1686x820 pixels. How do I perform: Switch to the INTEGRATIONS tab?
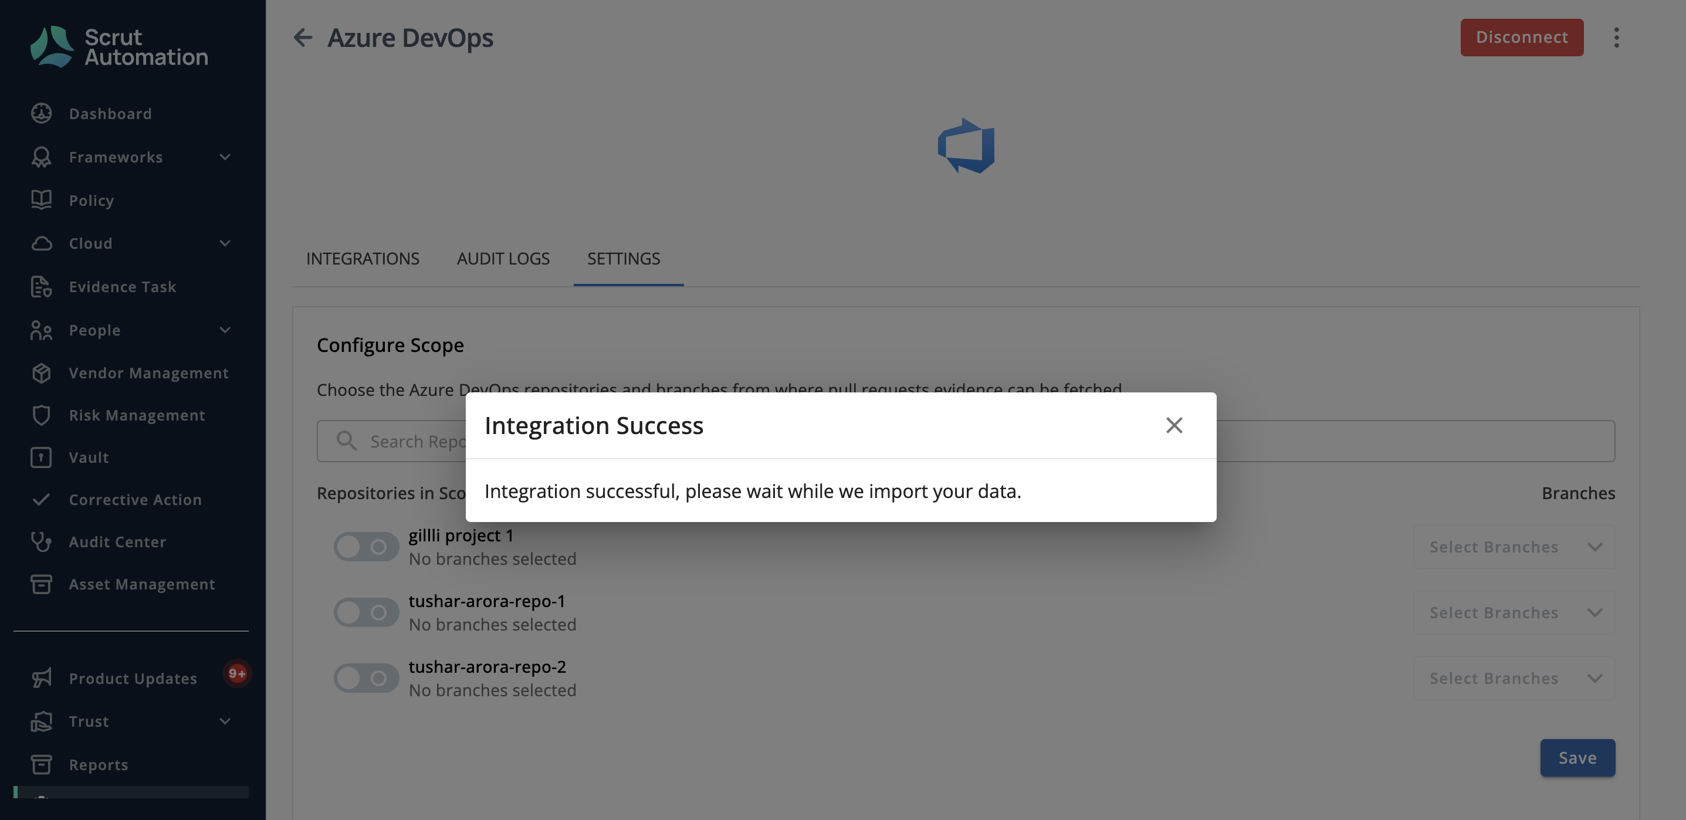(363, 259)
